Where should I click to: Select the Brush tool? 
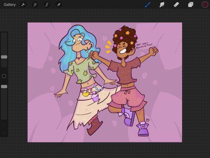click(148, 5)
